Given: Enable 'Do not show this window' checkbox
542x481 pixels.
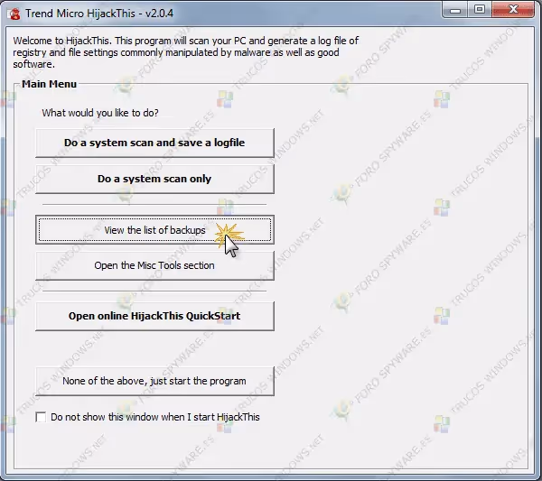Looking at the screenshot, I should tap(41, 417).
